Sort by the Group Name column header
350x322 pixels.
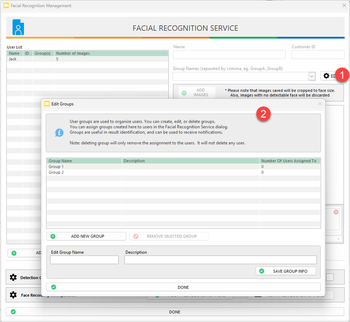click(x=84, y=161)
